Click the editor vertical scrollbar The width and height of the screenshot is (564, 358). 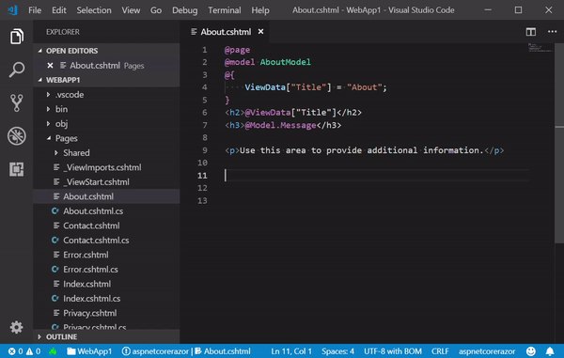559,144
